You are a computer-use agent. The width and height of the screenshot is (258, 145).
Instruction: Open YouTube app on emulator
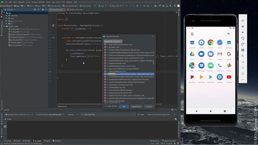coord(229,77)
